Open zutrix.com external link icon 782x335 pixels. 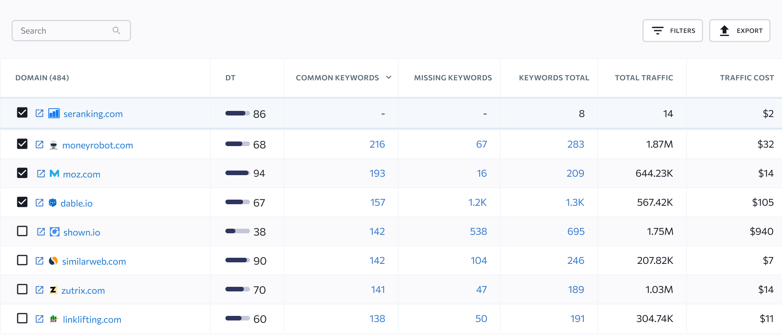[39, 290]
